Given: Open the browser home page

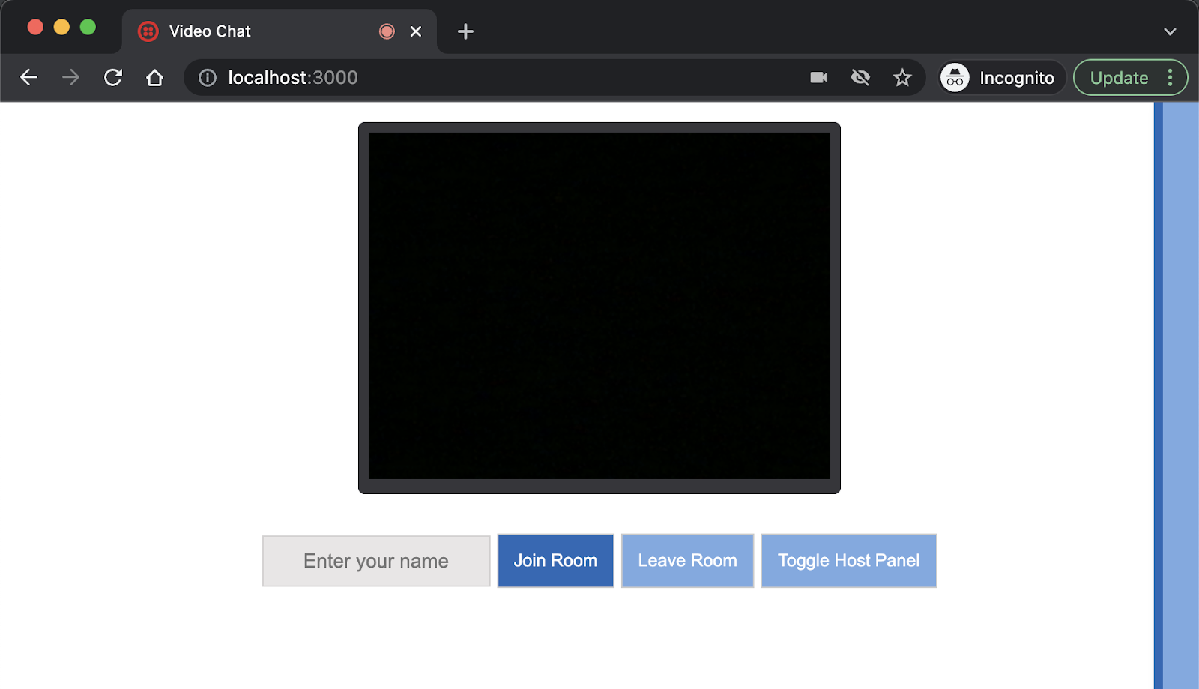Looking at the screenshot, I should [154, 77].
